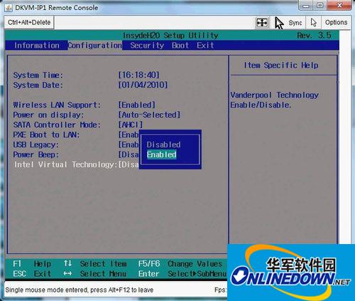Click the Java icon in title bar
This screenshot has width=355, height=301.
[x=9, y=8]
